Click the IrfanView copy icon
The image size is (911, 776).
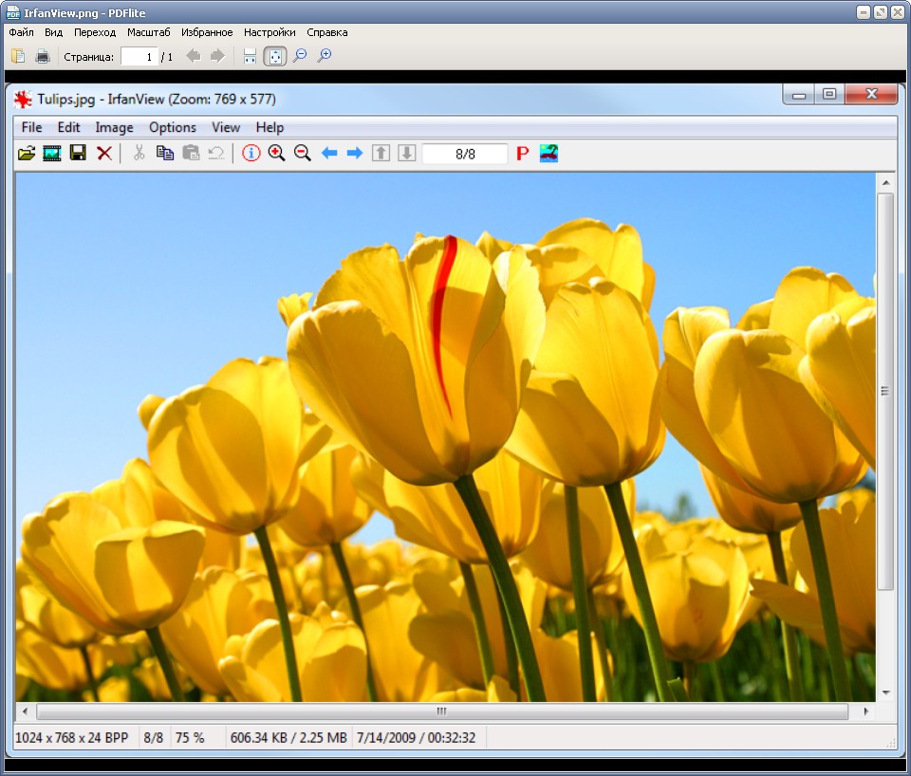165,154
